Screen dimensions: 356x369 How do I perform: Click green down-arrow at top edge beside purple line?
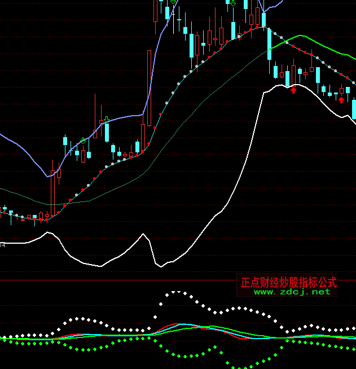click(173, 2)
